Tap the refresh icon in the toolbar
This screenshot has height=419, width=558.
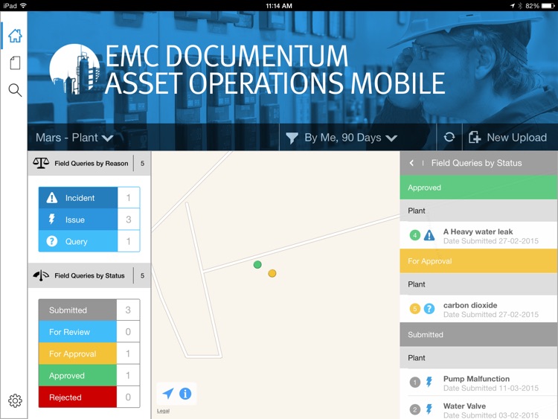click(449, 137)
